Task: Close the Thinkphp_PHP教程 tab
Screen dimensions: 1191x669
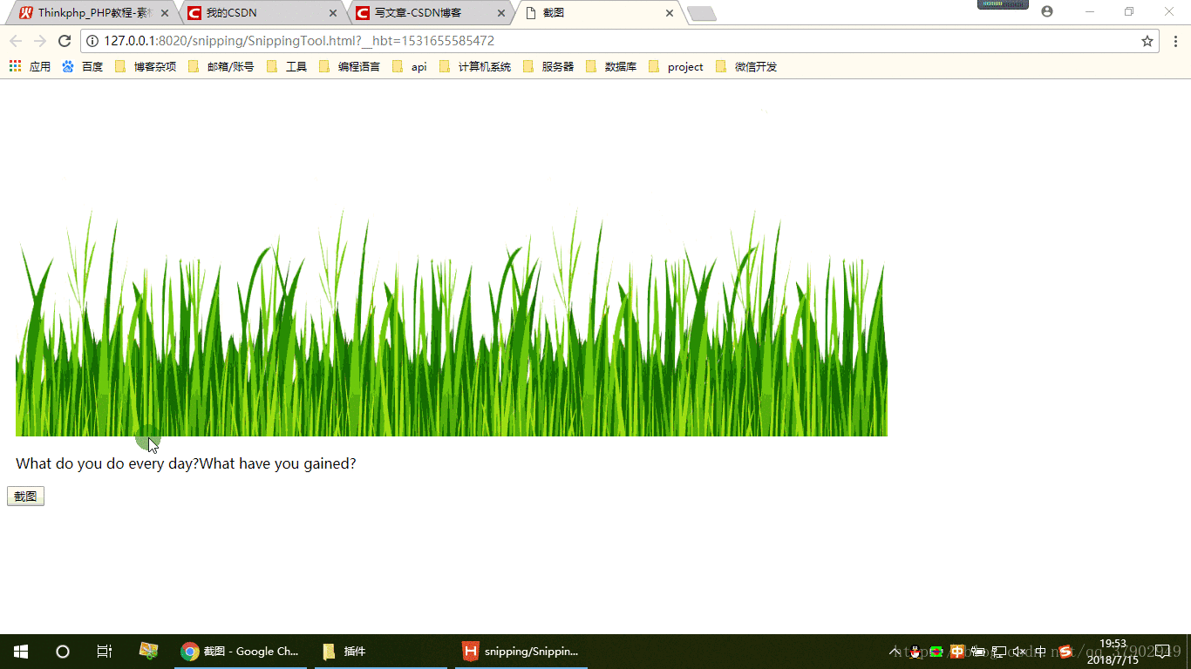Action: point(165,13)
